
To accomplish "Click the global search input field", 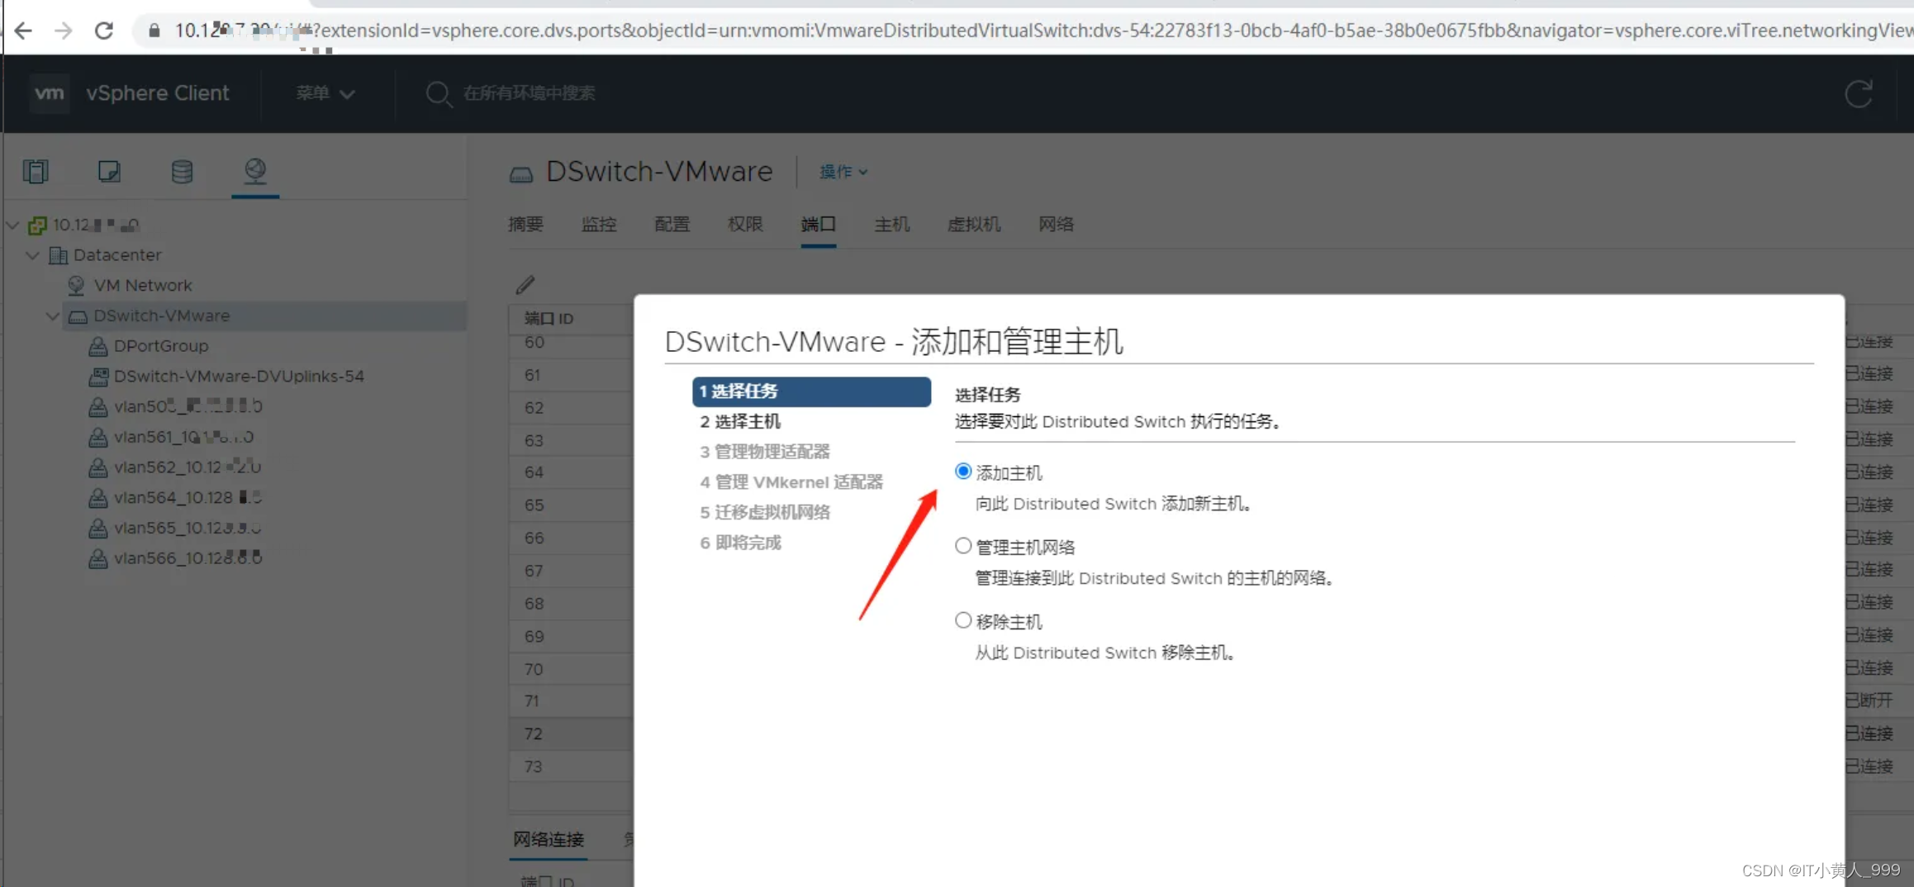I will click(530, 93).
